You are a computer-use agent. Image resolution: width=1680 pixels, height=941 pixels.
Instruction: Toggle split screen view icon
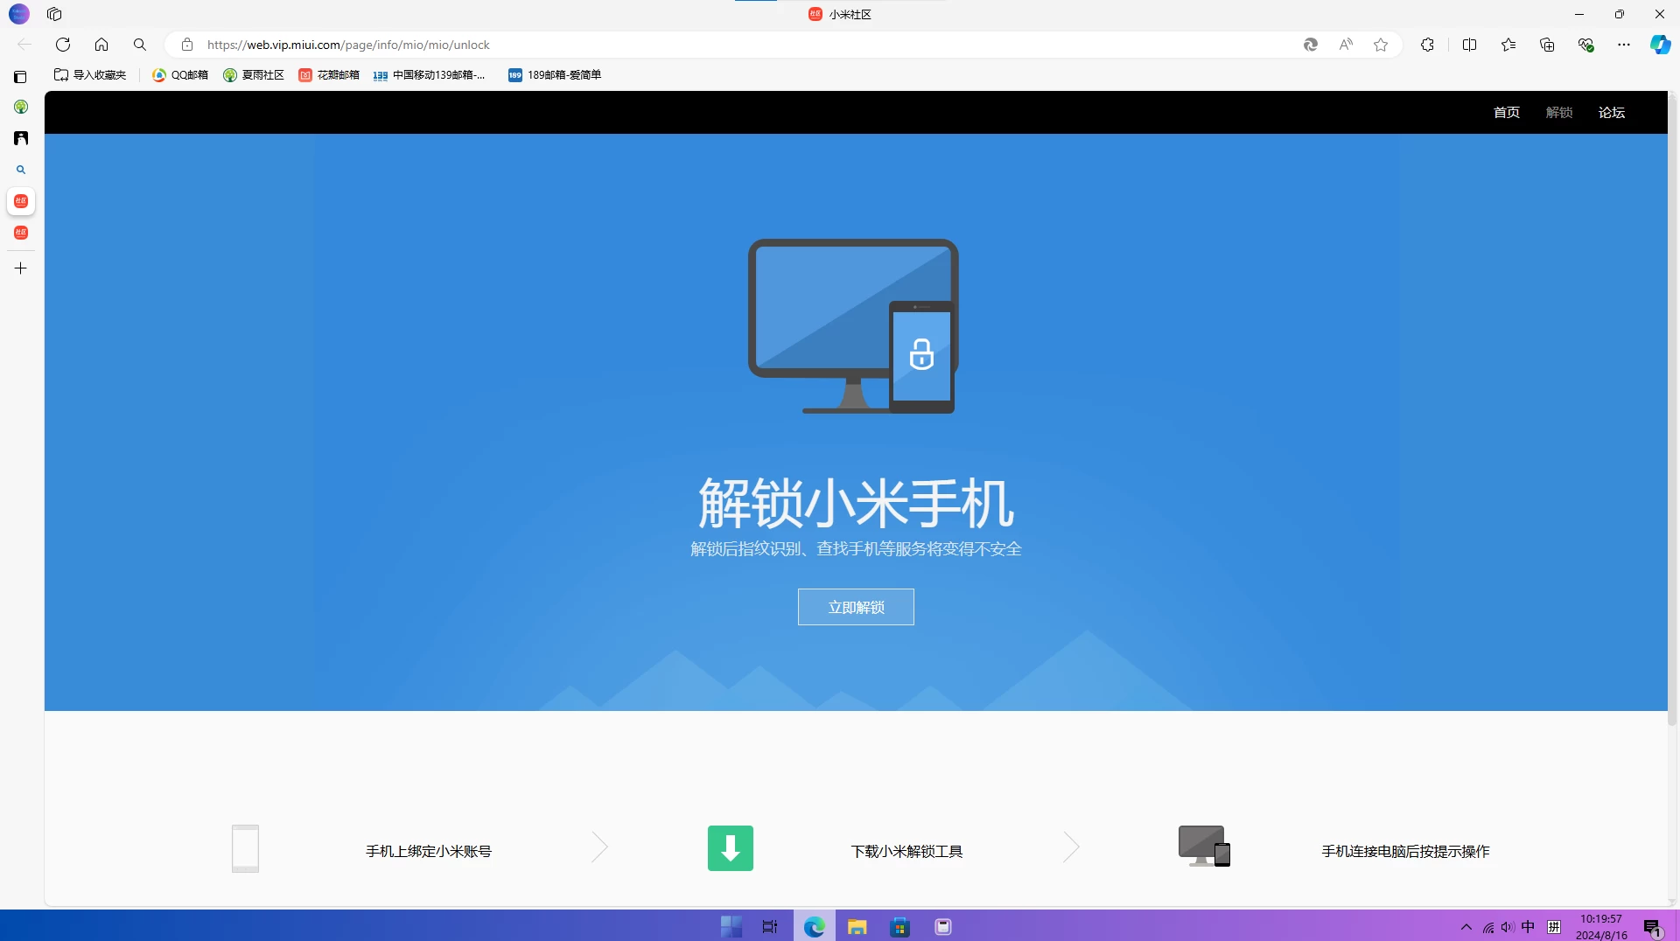[1469, 45]
